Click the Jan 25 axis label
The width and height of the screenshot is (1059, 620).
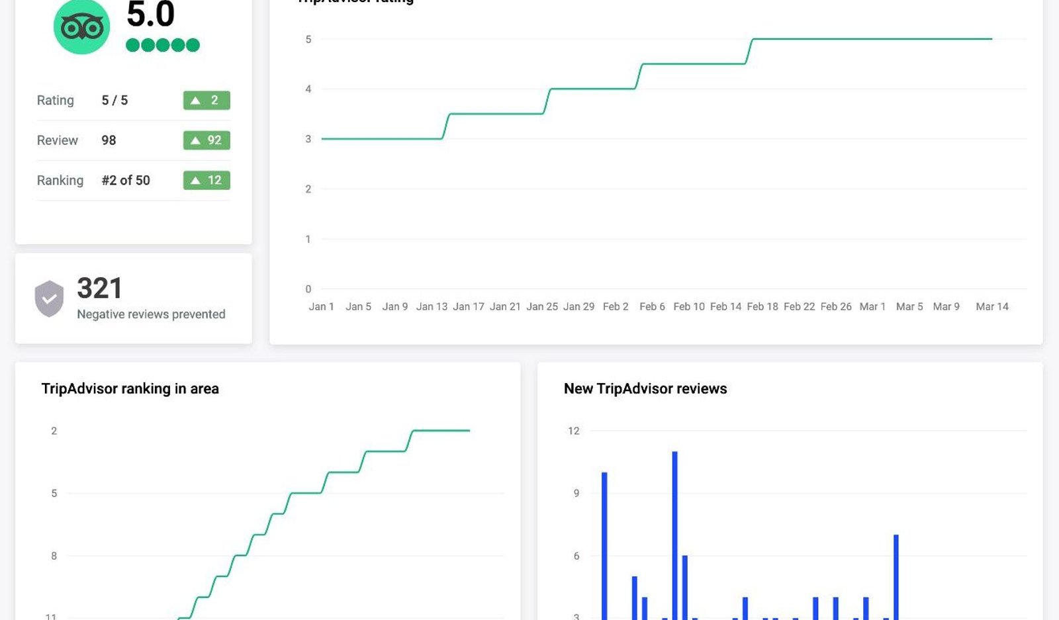tap(542, 306)
